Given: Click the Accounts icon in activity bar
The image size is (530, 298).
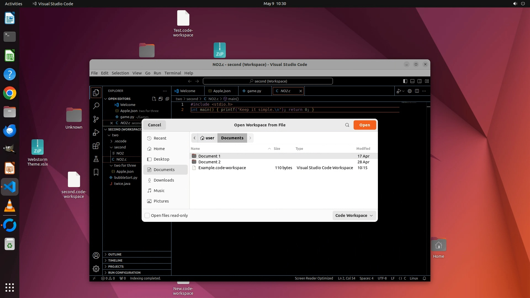Looking at the screenshot, I should point(96,256).
